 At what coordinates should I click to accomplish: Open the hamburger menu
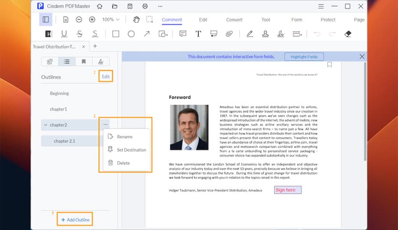[321, 6]
